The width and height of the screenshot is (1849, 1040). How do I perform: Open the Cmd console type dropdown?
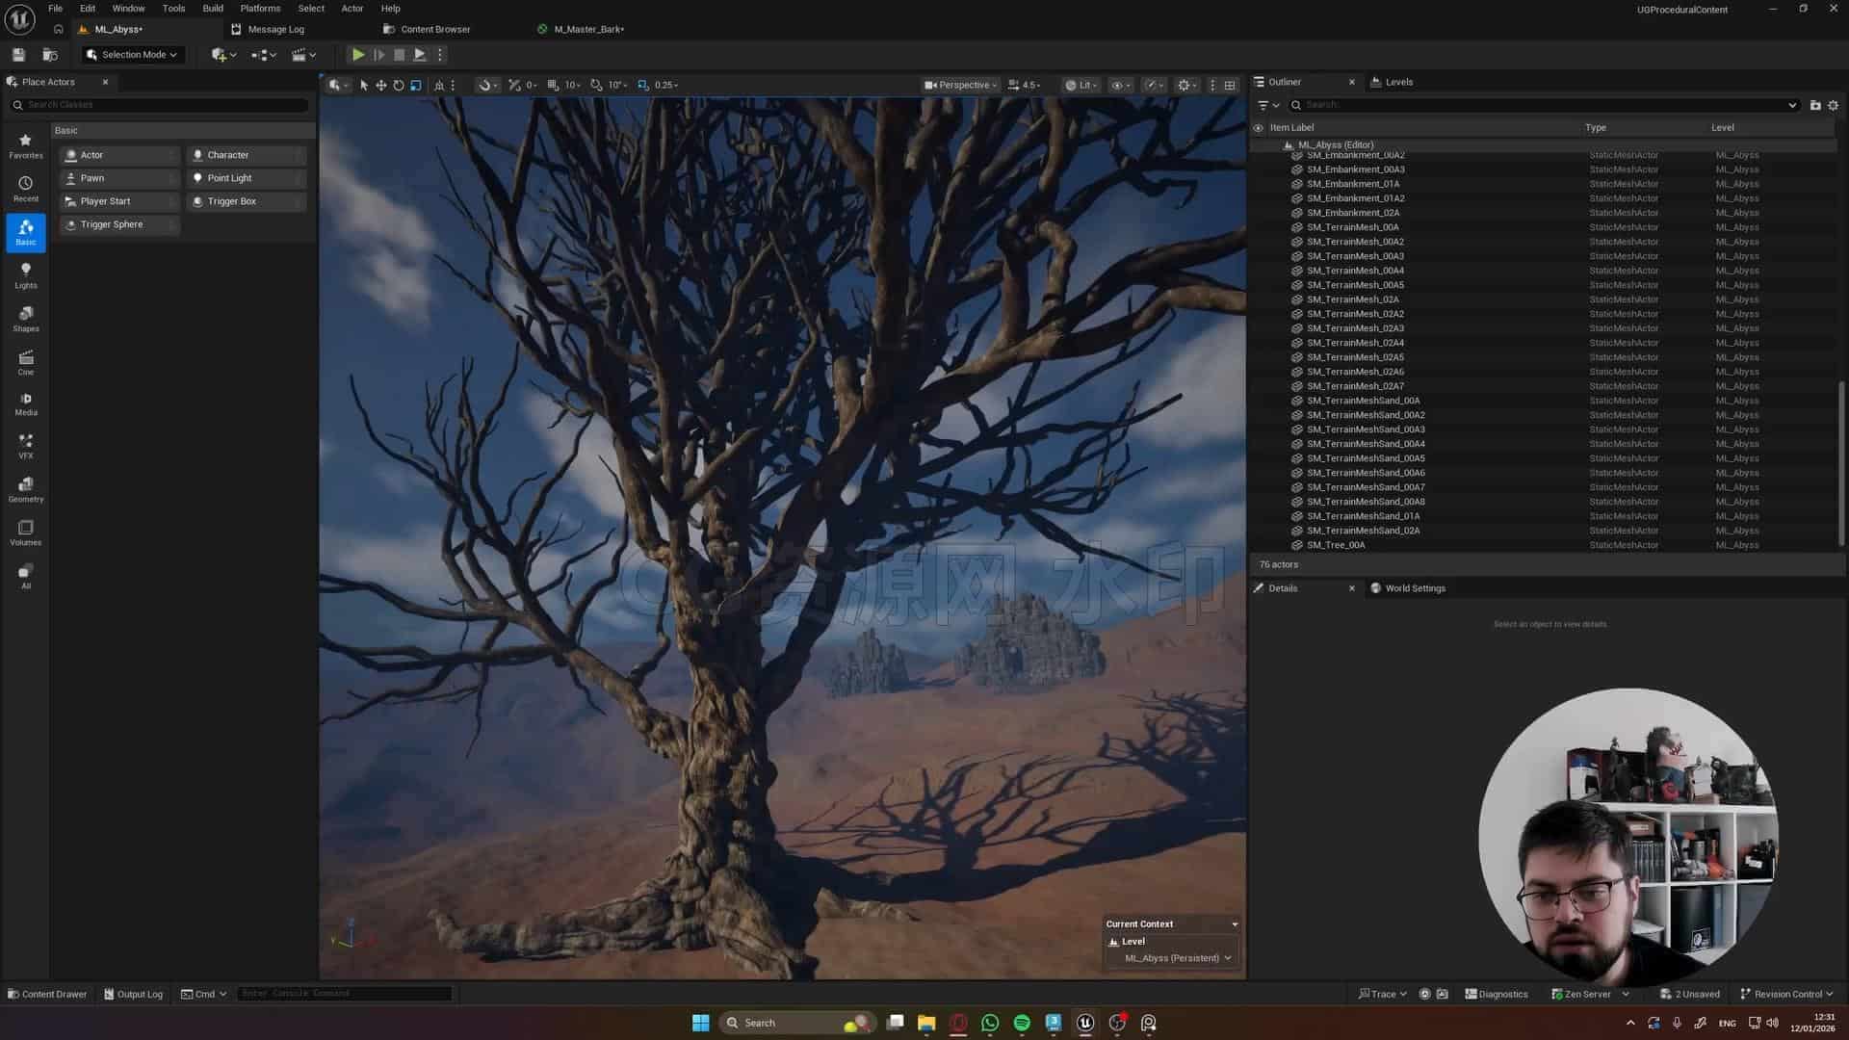pos(204,994)
